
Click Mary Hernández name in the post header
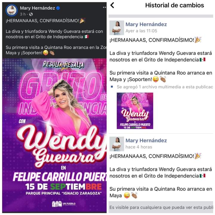(x=37, y=8)
